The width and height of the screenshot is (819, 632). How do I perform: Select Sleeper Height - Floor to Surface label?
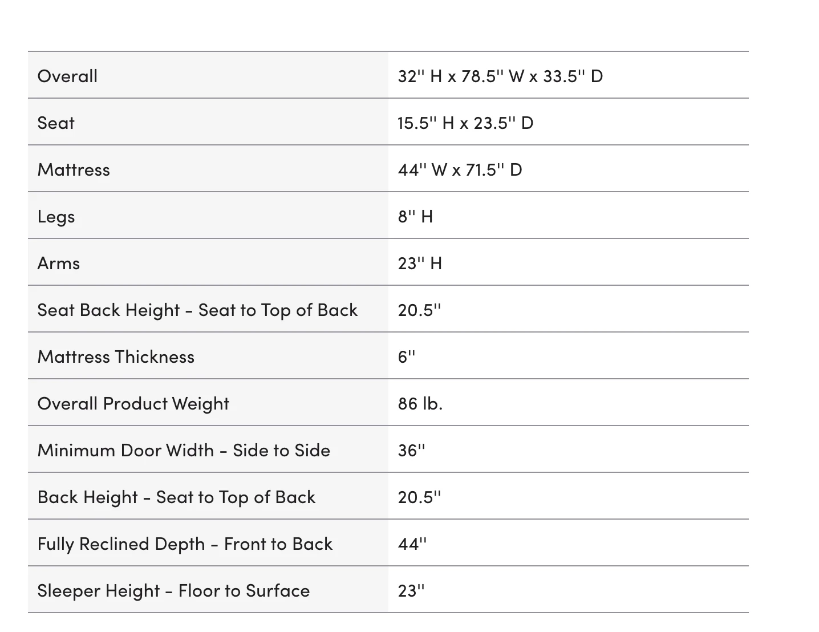[173, 590]
